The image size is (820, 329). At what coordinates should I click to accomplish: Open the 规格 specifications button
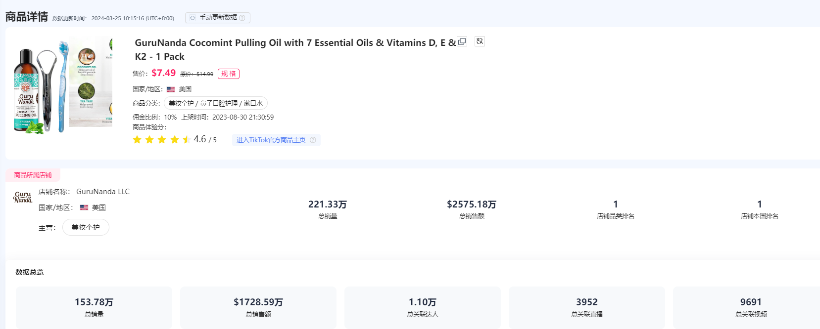click(x=229, y=74)
